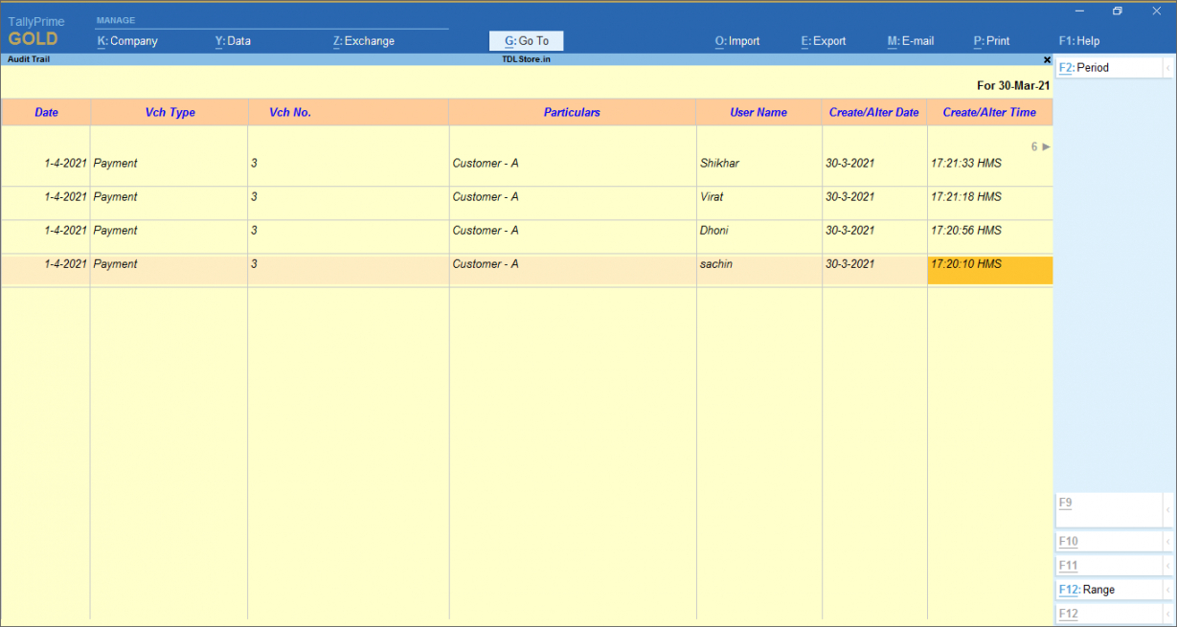Click the arrow beside the number 6
This screenshot has width=1177, height=627.
click(1046, 146)
